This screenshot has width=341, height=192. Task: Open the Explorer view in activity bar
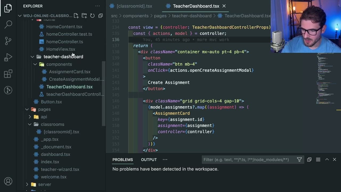point(8,8)
